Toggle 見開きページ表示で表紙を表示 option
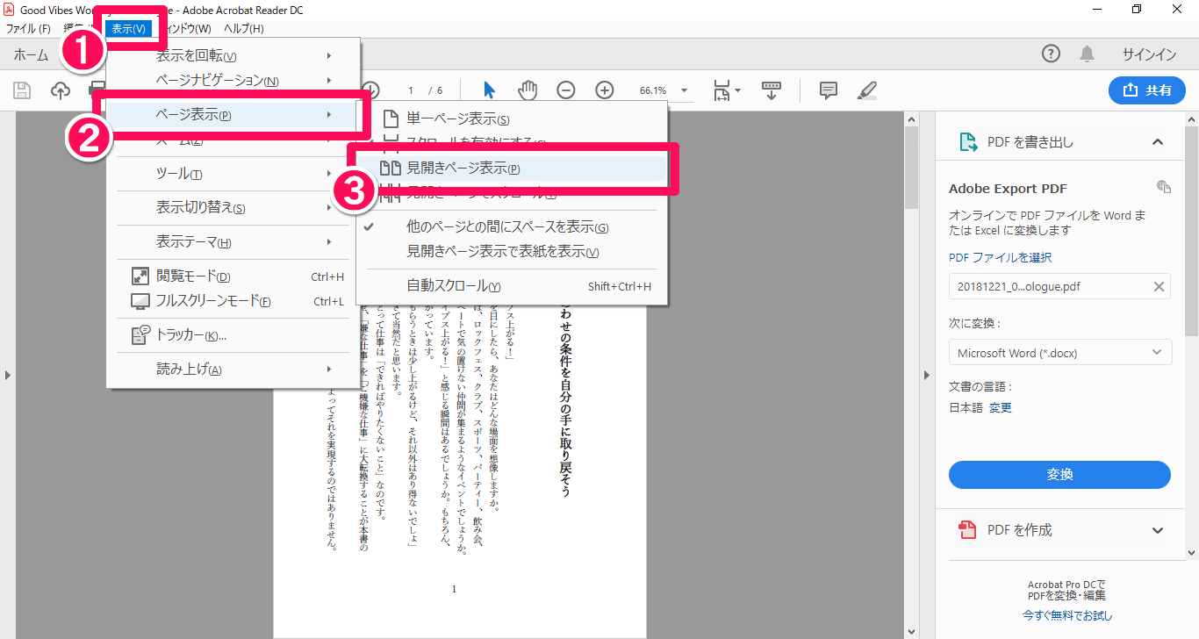The height and width of the screenshot is (639, 1199). click(x=512, y=252)
